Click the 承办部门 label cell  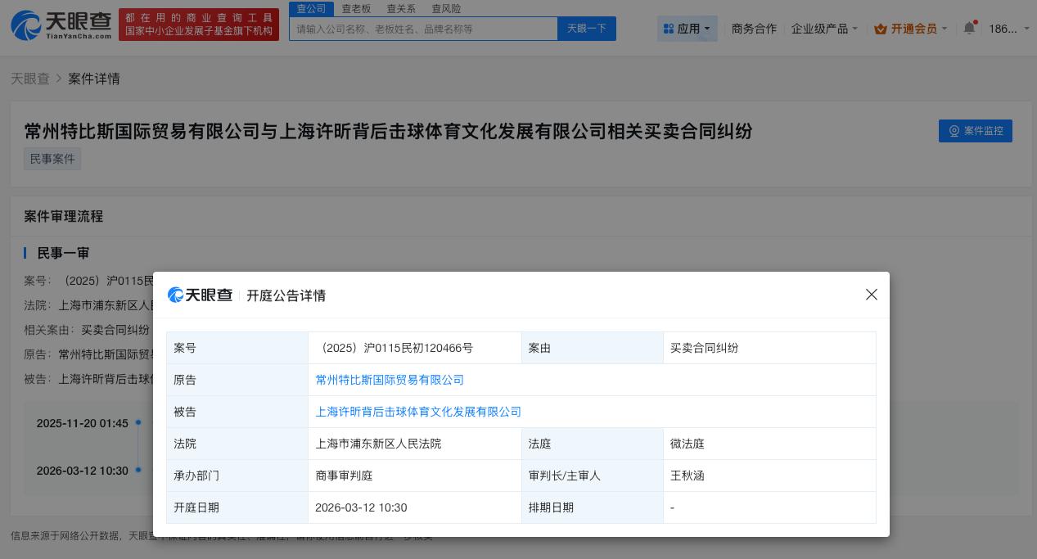click(x=237, y=476)
